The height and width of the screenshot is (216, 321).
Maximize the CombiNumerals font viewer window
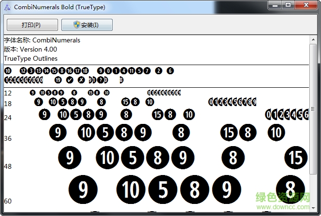288,5
